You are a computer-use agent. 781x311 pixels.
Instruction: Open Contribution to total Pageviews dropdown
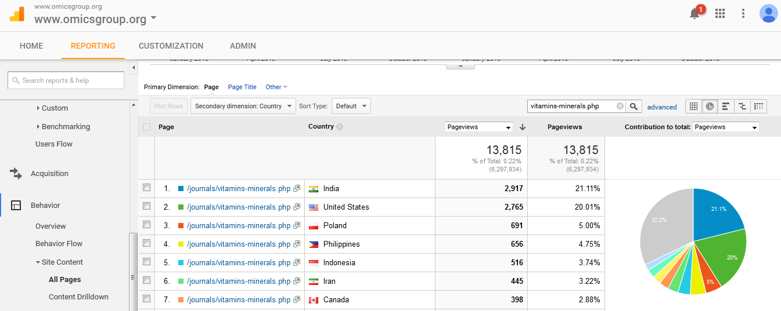tap(726, 127)
